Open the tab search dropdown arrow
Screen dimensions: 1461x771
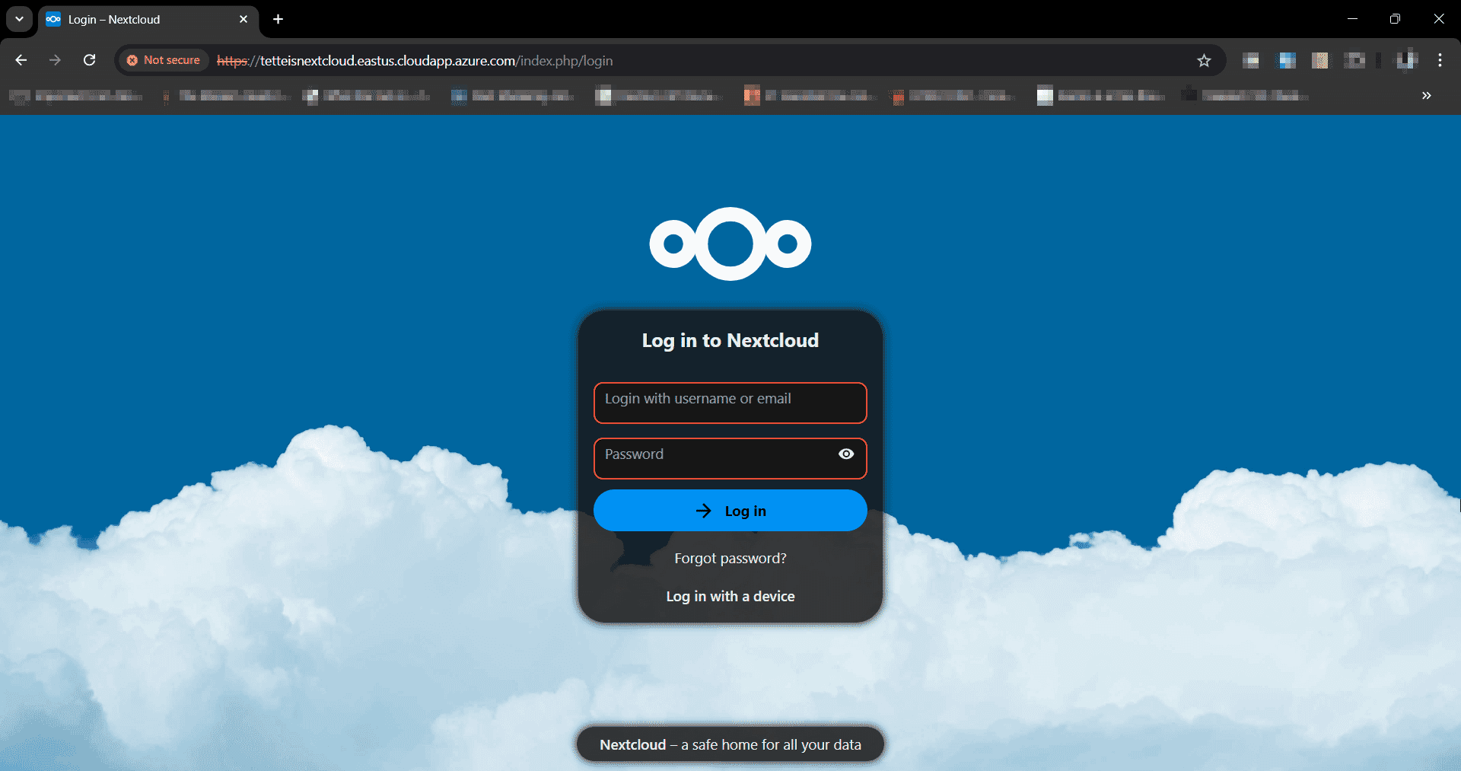click(19, 19)
